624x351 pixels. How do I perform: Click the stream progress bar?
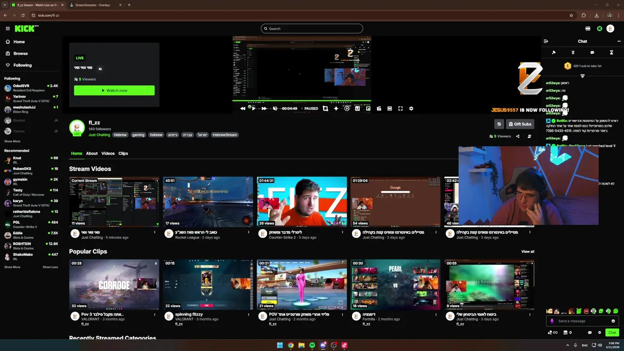(302, 101)
